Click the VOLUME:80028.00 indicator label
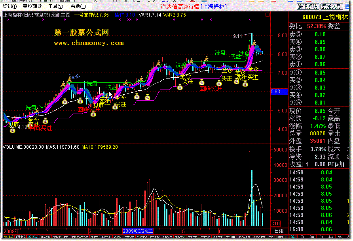353x241 pixels. [23, 147]
